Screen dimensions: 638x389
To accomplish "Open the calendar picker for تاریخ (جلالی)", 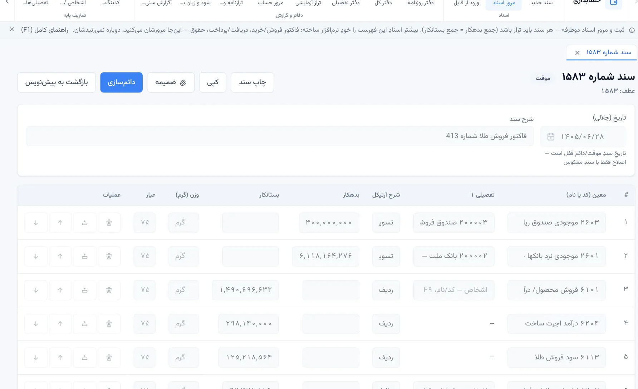I will 551,137.
